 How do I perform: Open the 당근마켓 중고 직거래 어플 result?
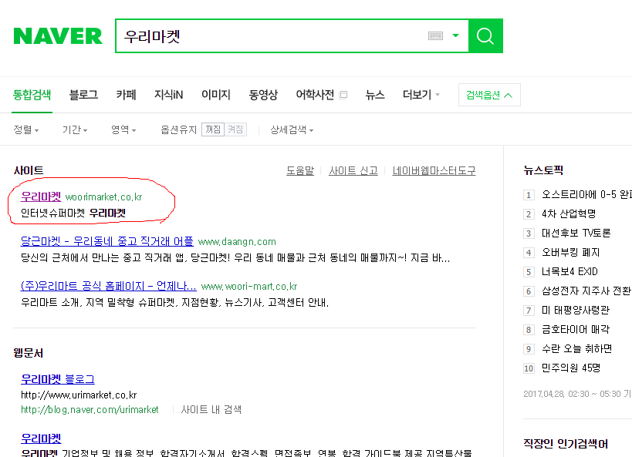pyautogui.click(x=107, y=241)
